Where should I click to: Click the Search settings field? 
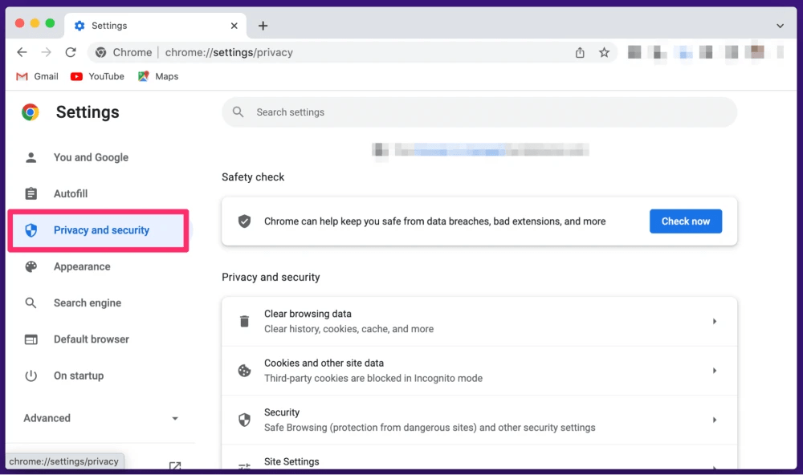(x=479, y=112)
